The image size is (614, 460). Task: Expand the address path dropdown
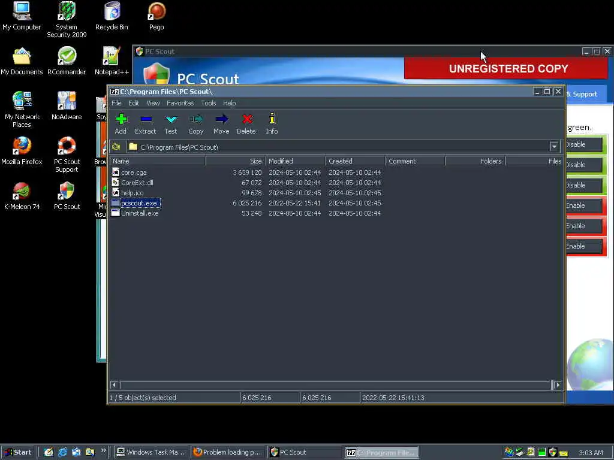pos(554,147)
